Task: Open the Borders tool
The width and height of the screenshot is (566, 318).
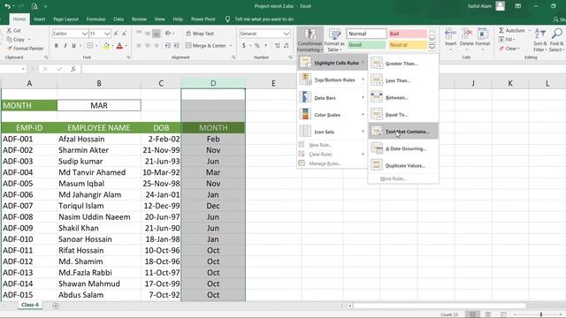Action: (x=90, y=46)
